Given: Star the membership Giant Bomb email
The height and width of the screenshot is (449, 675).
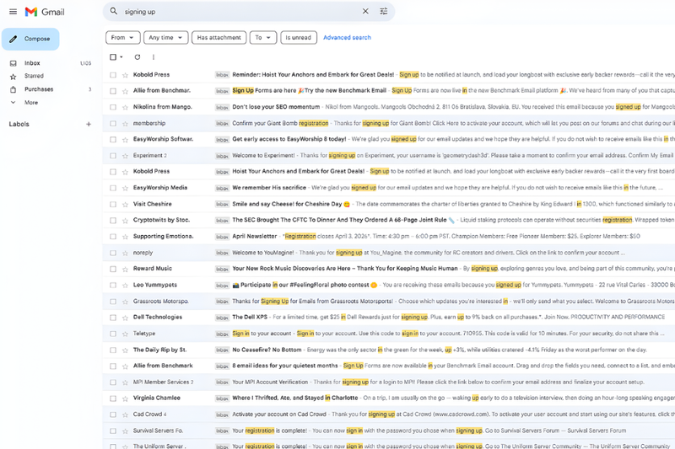Looking at the screenshot, I should [125, 123].
